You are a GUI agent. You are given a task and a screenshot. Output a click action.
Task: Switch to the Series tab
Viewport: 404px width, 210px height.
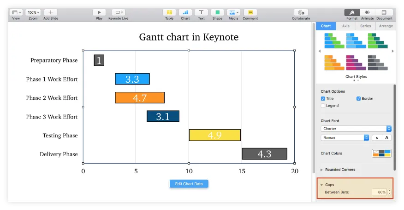pos(365,26)
